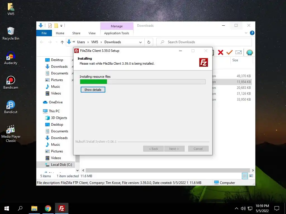
Task: Click the horizontal scrollbar in file list
Action: coord(168,170)
